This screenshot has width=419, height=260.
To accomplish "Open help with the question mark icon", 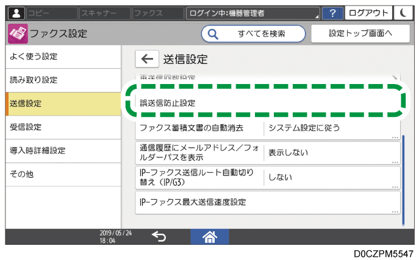I will (332, 13).
